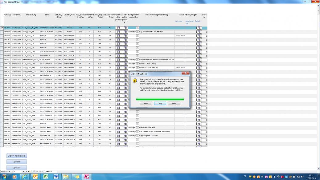The height and width of the screenshot is (180, 320).
Task: Open Detail icon for Auftrag 566473
Action: point(199,96)
